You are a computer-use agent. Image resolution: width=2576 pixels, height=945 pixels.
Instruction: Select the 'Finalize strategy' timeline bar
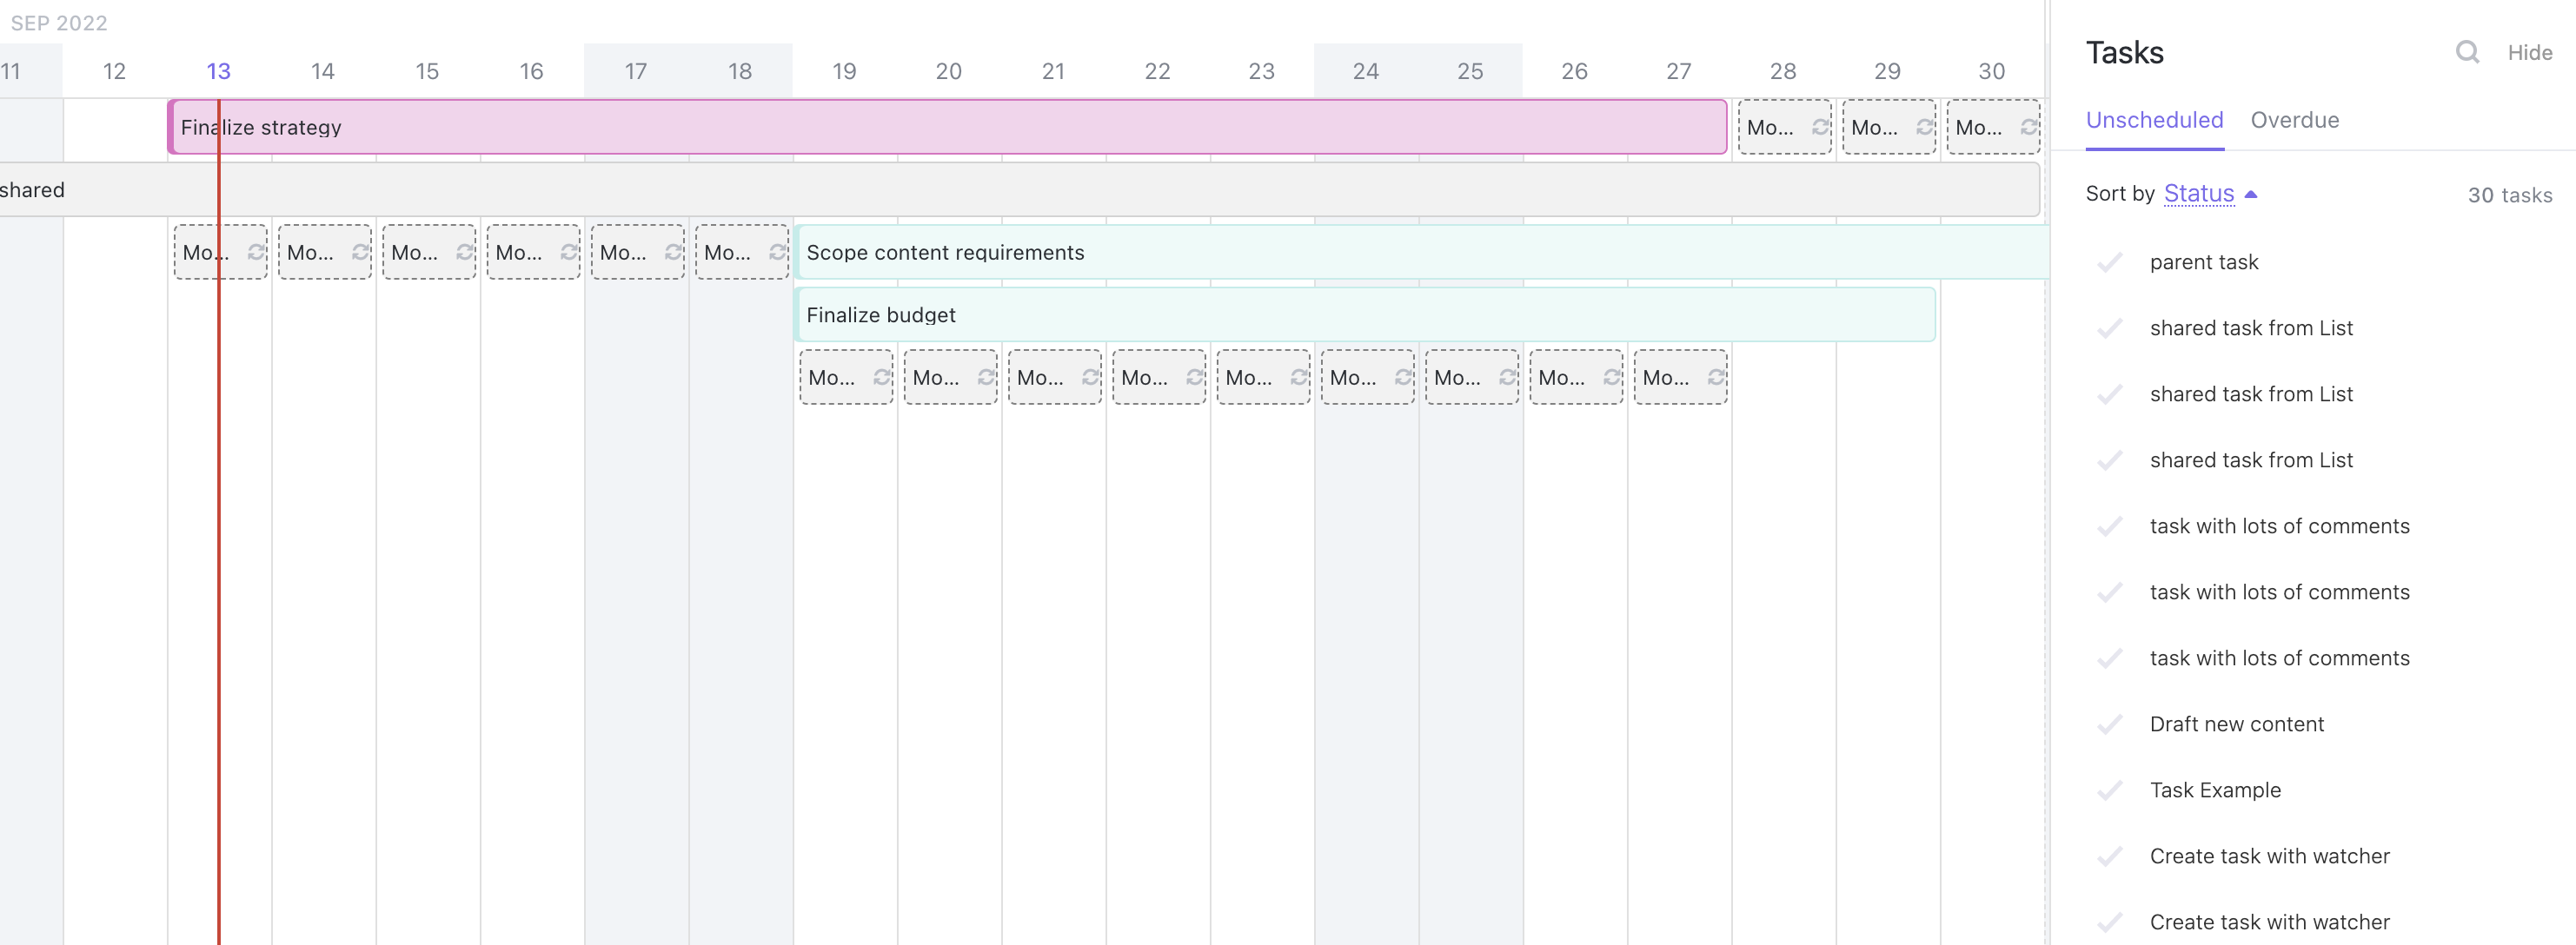947,127
